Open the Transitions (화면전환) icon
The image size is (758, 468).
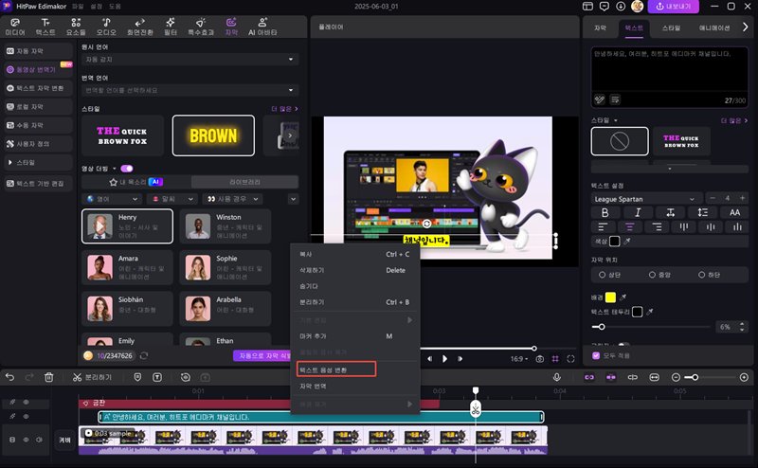pos(139,27)
